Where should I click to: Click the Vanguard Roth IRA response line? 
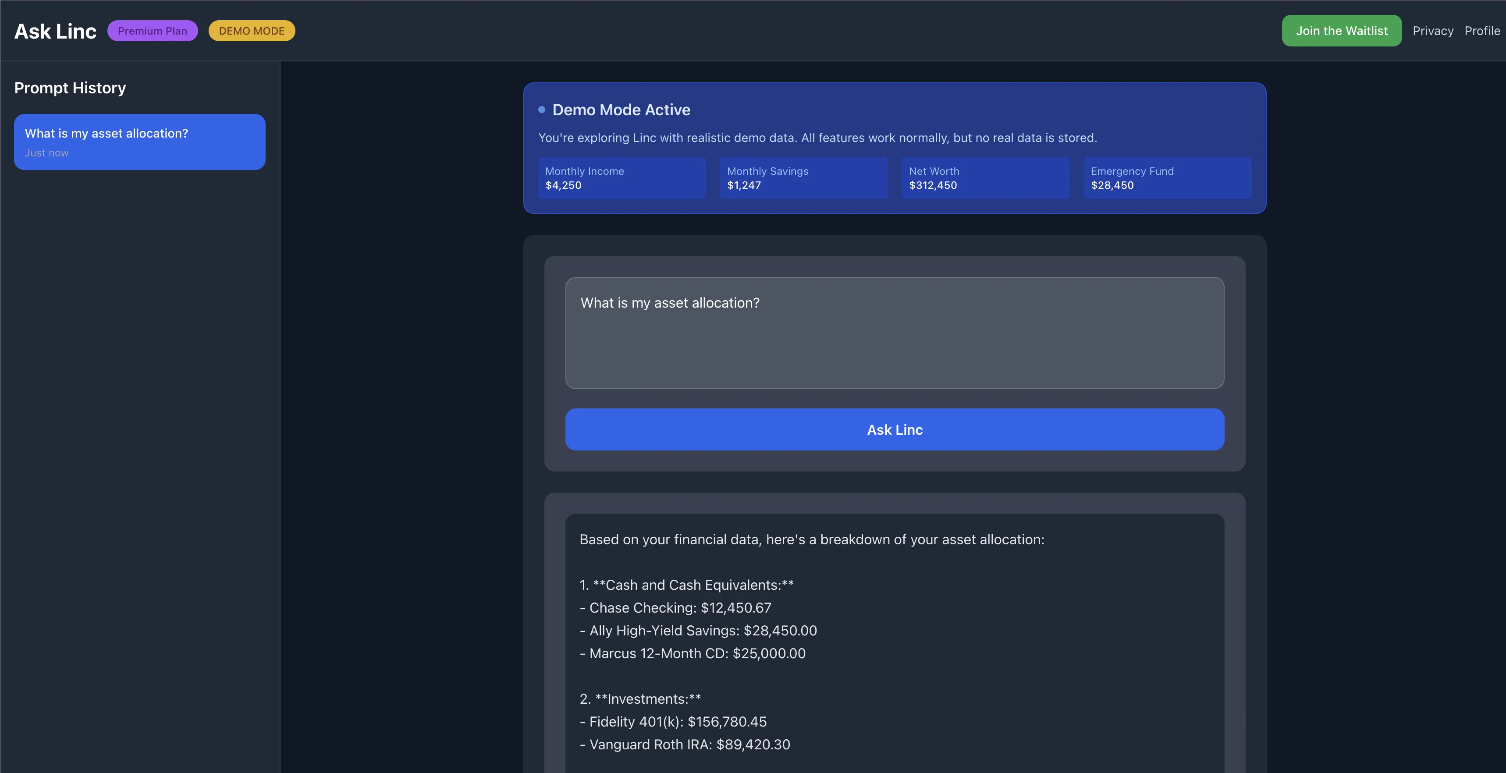684,745
